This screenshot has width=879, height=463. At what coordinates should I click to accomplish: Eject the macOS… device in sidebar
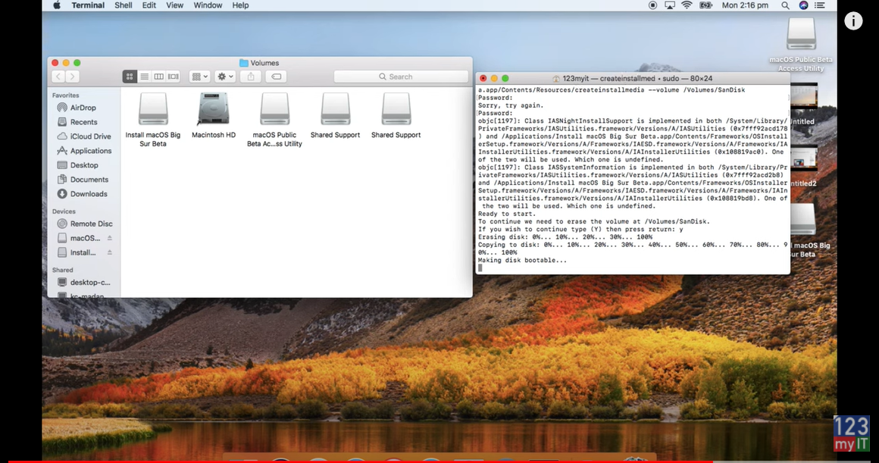(x=110, y=238)
